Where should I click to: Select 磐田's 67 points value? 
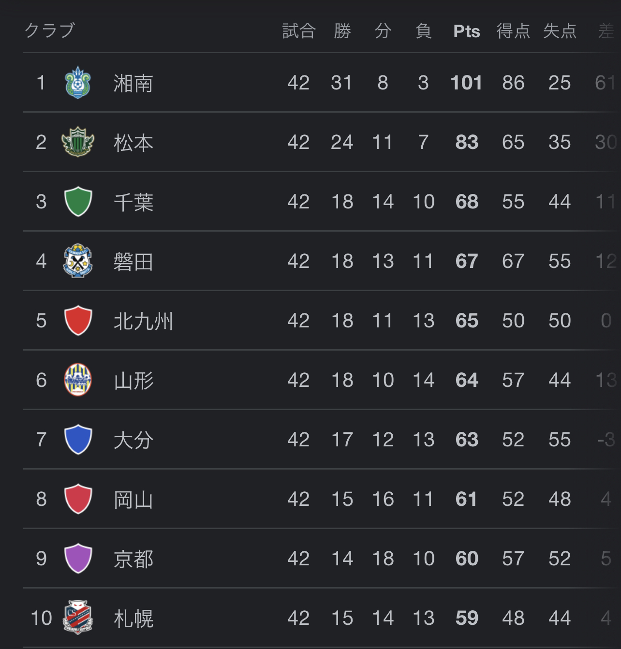(467, 261)
